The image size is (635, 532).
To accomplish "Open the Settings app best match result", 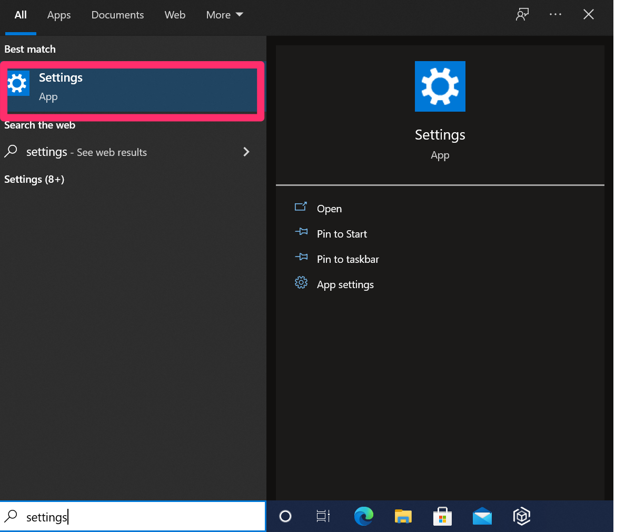I will point(132,87).
